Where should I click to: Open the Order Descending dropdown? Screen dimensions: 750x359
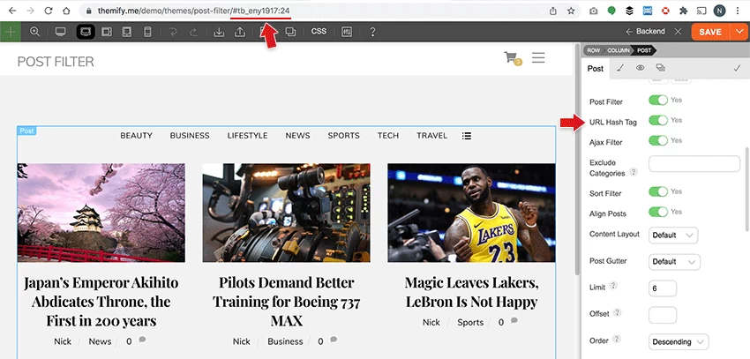click(679, 341)
